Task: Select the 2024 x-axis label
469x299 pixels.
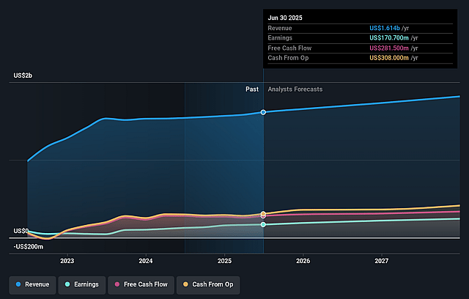Action: (x=146, y=261)
